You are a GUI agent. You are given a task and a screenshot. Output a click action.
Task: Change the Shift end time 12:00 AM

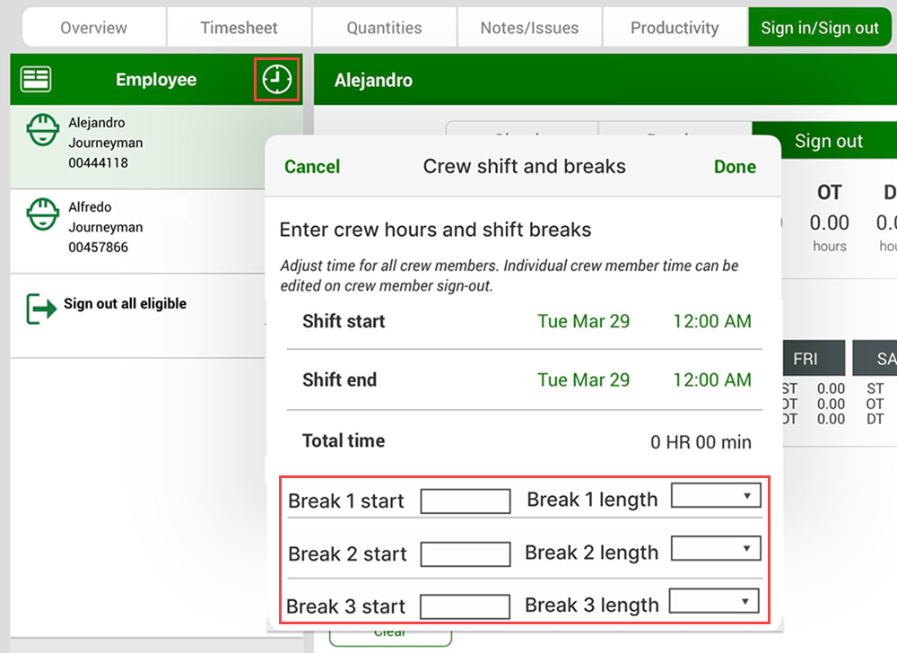711,379
